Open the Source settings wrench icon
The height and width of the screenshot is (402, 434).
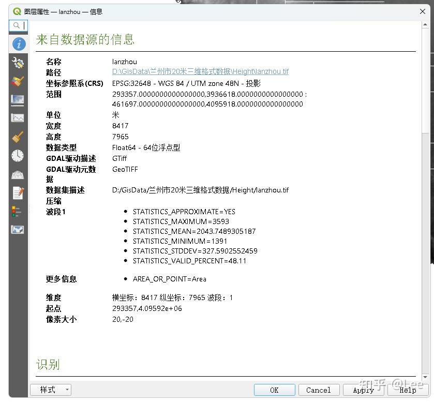(18, 63)
